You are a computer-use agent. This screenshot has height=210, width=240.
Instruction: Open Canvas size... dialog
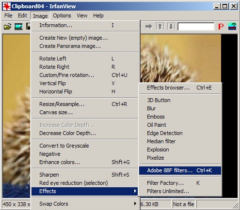85,112
